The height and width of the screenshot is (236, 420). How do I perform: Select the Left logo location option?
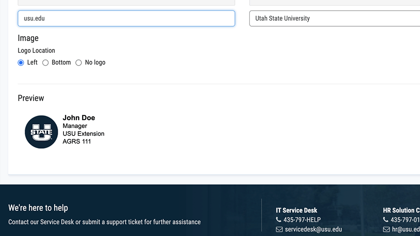click(21, 62)
